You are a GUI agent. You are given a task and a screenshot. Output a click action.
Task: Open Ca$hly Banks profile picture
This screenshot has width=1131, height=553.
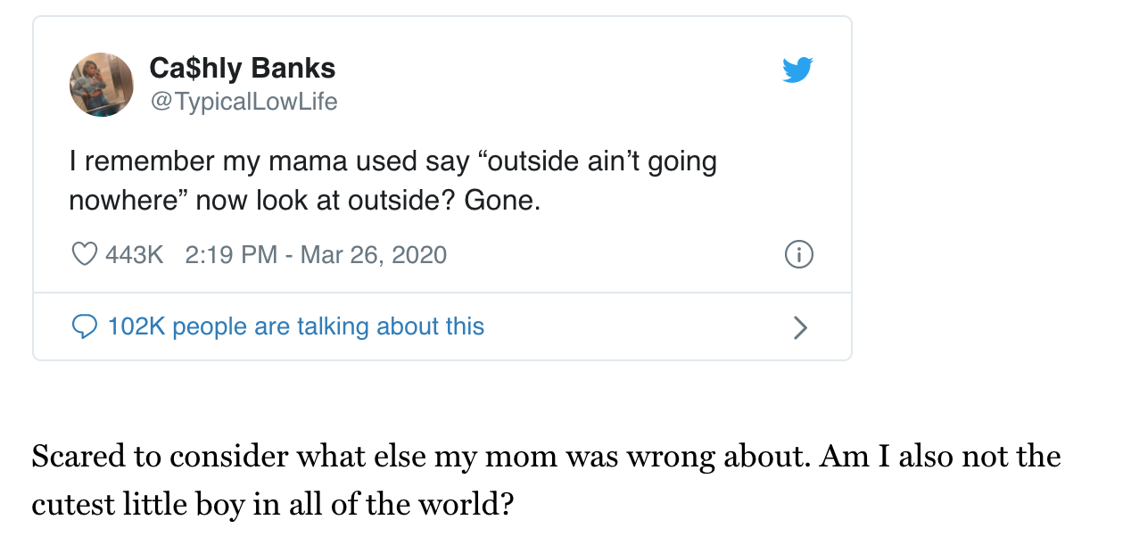[102, 85]
